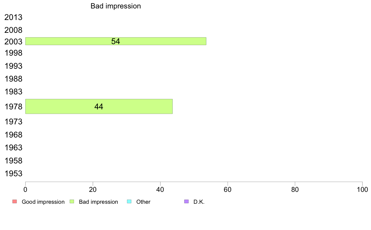
Task: Click the 1973 year label
Action: tap(13, 122)
